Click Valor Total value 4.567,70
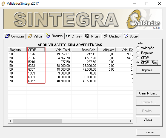 [x=64, y=58]
